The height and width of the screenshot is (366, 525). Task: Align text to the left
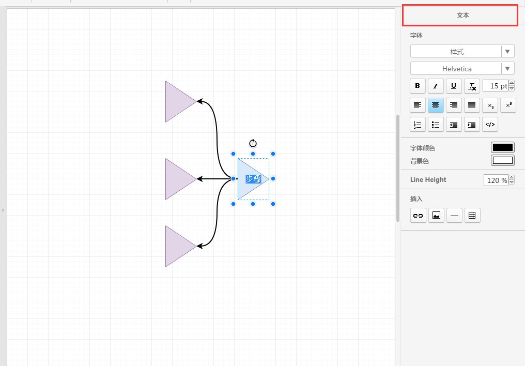[418, 105]
